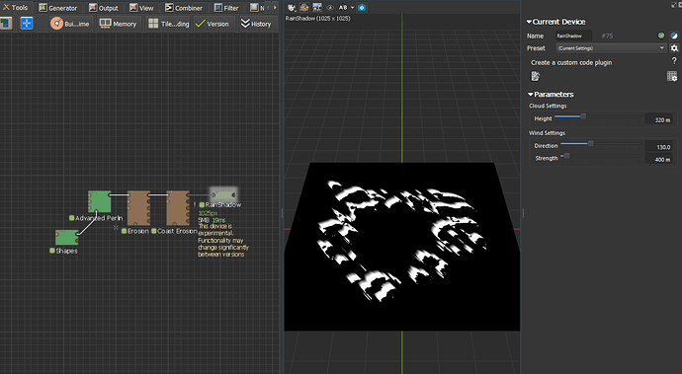Toggle the green checkbox beside RainShadow node
This screenshot has width=682, height=374.
pyautogui.click(x=202, y=204)
